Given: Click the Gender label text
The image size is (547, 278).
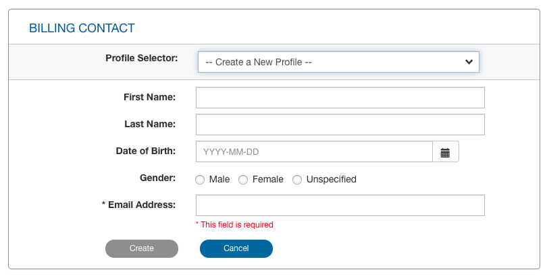Looking at the screenshot, I should [x=157, y=178].
